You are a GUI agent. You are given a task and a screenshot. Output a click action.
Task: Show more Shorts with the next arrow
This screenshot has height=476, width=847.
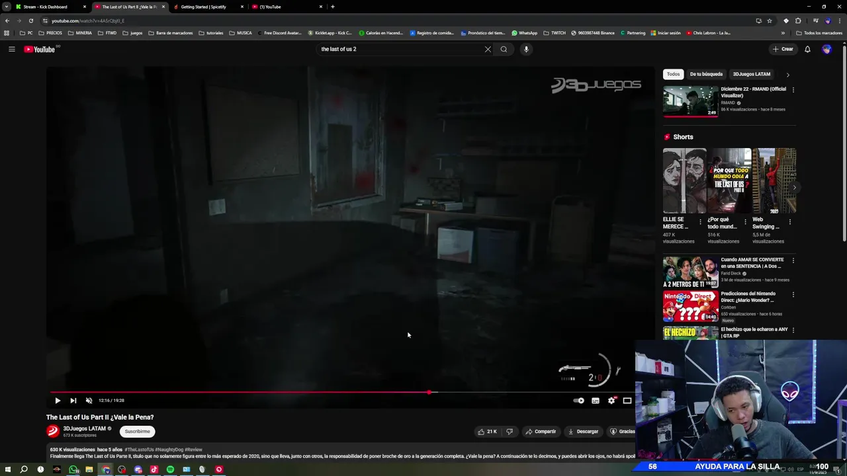[x=794, y=187]
